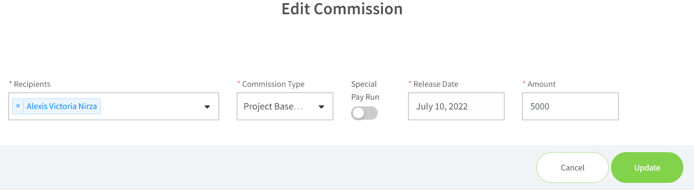Click the red asterisk beside Amount

click(524, 83)
